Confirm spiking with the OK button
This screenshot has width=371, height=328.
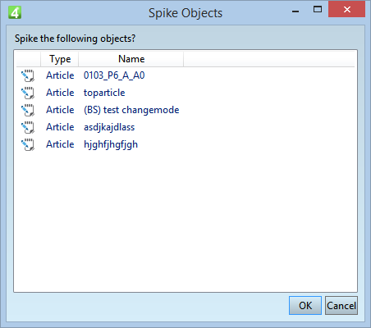point(305,305)
